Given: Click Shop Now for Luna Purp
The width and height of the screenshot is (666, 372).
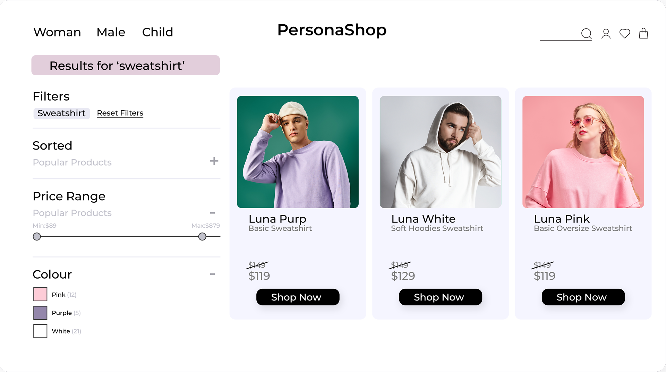Looking at the screenshot, I should (x=298, y=297).
